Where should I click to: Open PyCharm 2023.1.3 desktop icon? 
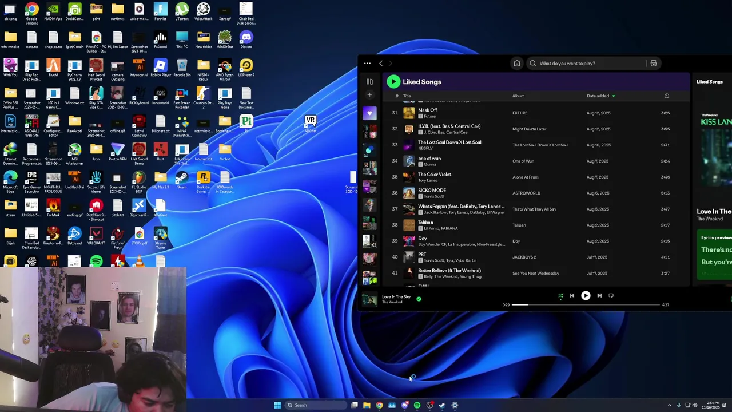(x=74, y=70)
